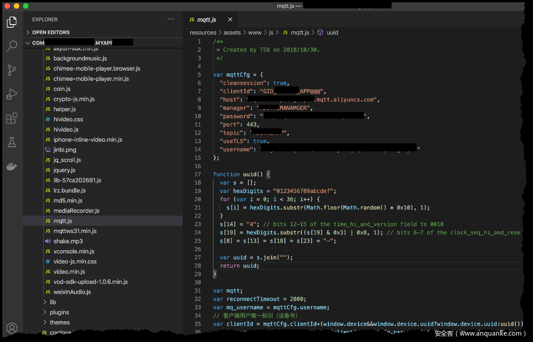Open helper.js in file tree
This screenshot has width=533, height=342.
[x=65, y=109]
